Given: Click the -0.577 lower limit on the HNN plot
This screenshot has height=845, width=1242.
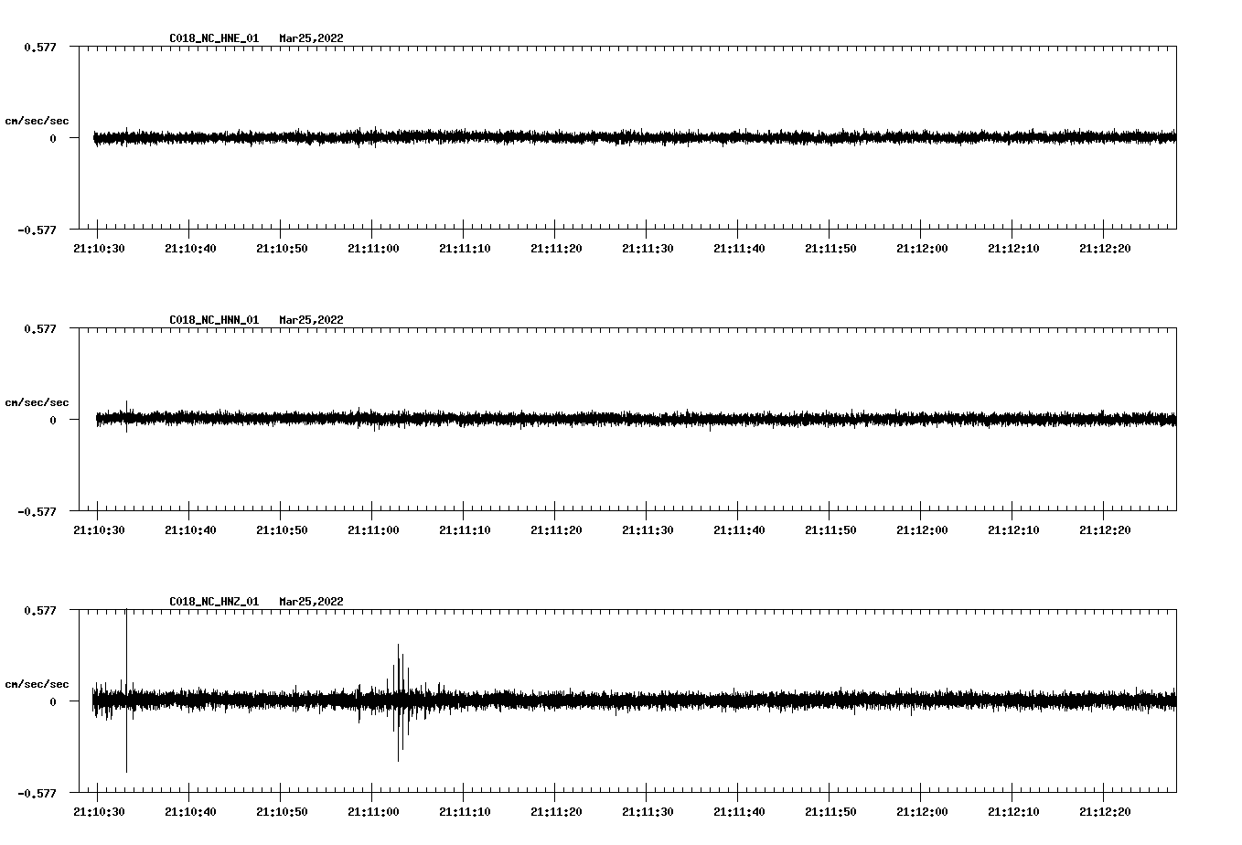Looking at the screenshot, I should [37, 511].
